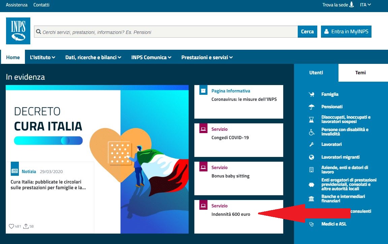Click the laptop icon on Indennità 600 euro card
The image size is (388, 244).
(203, 205)
